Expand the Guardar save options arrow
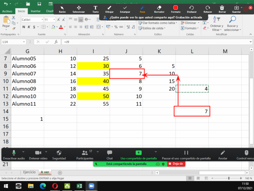Viewport: 254px width, 191px height. coord(242,8)
